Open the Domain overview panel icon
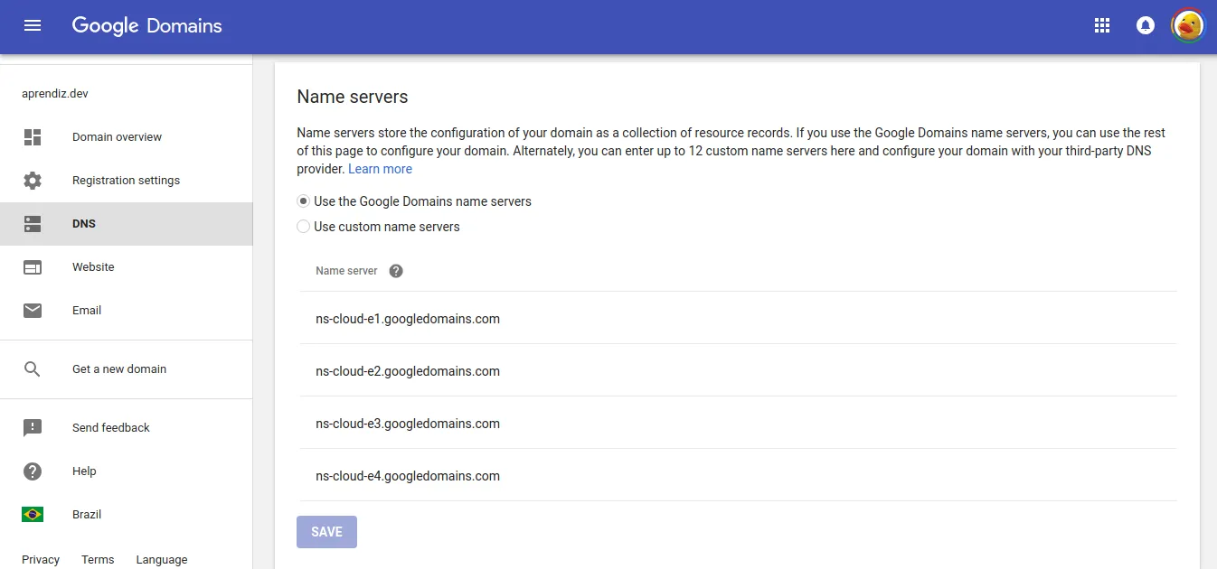 [33, 136]
